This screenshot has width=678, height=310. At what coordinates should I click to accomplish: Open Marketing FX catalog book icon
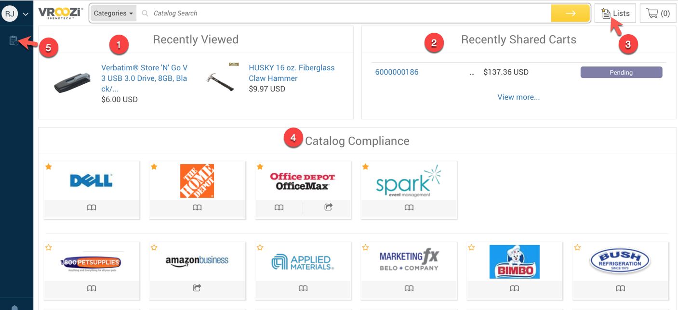pyautogui.click(x=409, y=288)
